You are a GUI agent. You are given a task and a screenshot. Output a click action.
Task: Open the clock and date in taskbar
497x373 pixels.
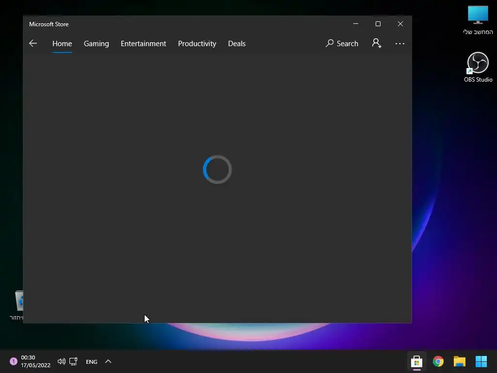point(35,361)
